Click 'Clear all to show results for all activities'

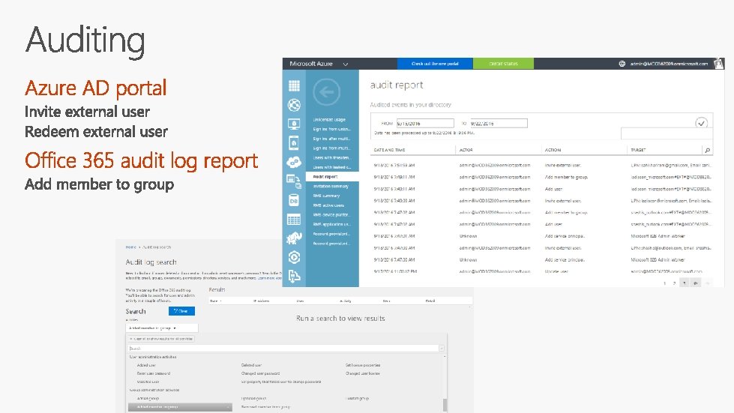click(161, 339)
